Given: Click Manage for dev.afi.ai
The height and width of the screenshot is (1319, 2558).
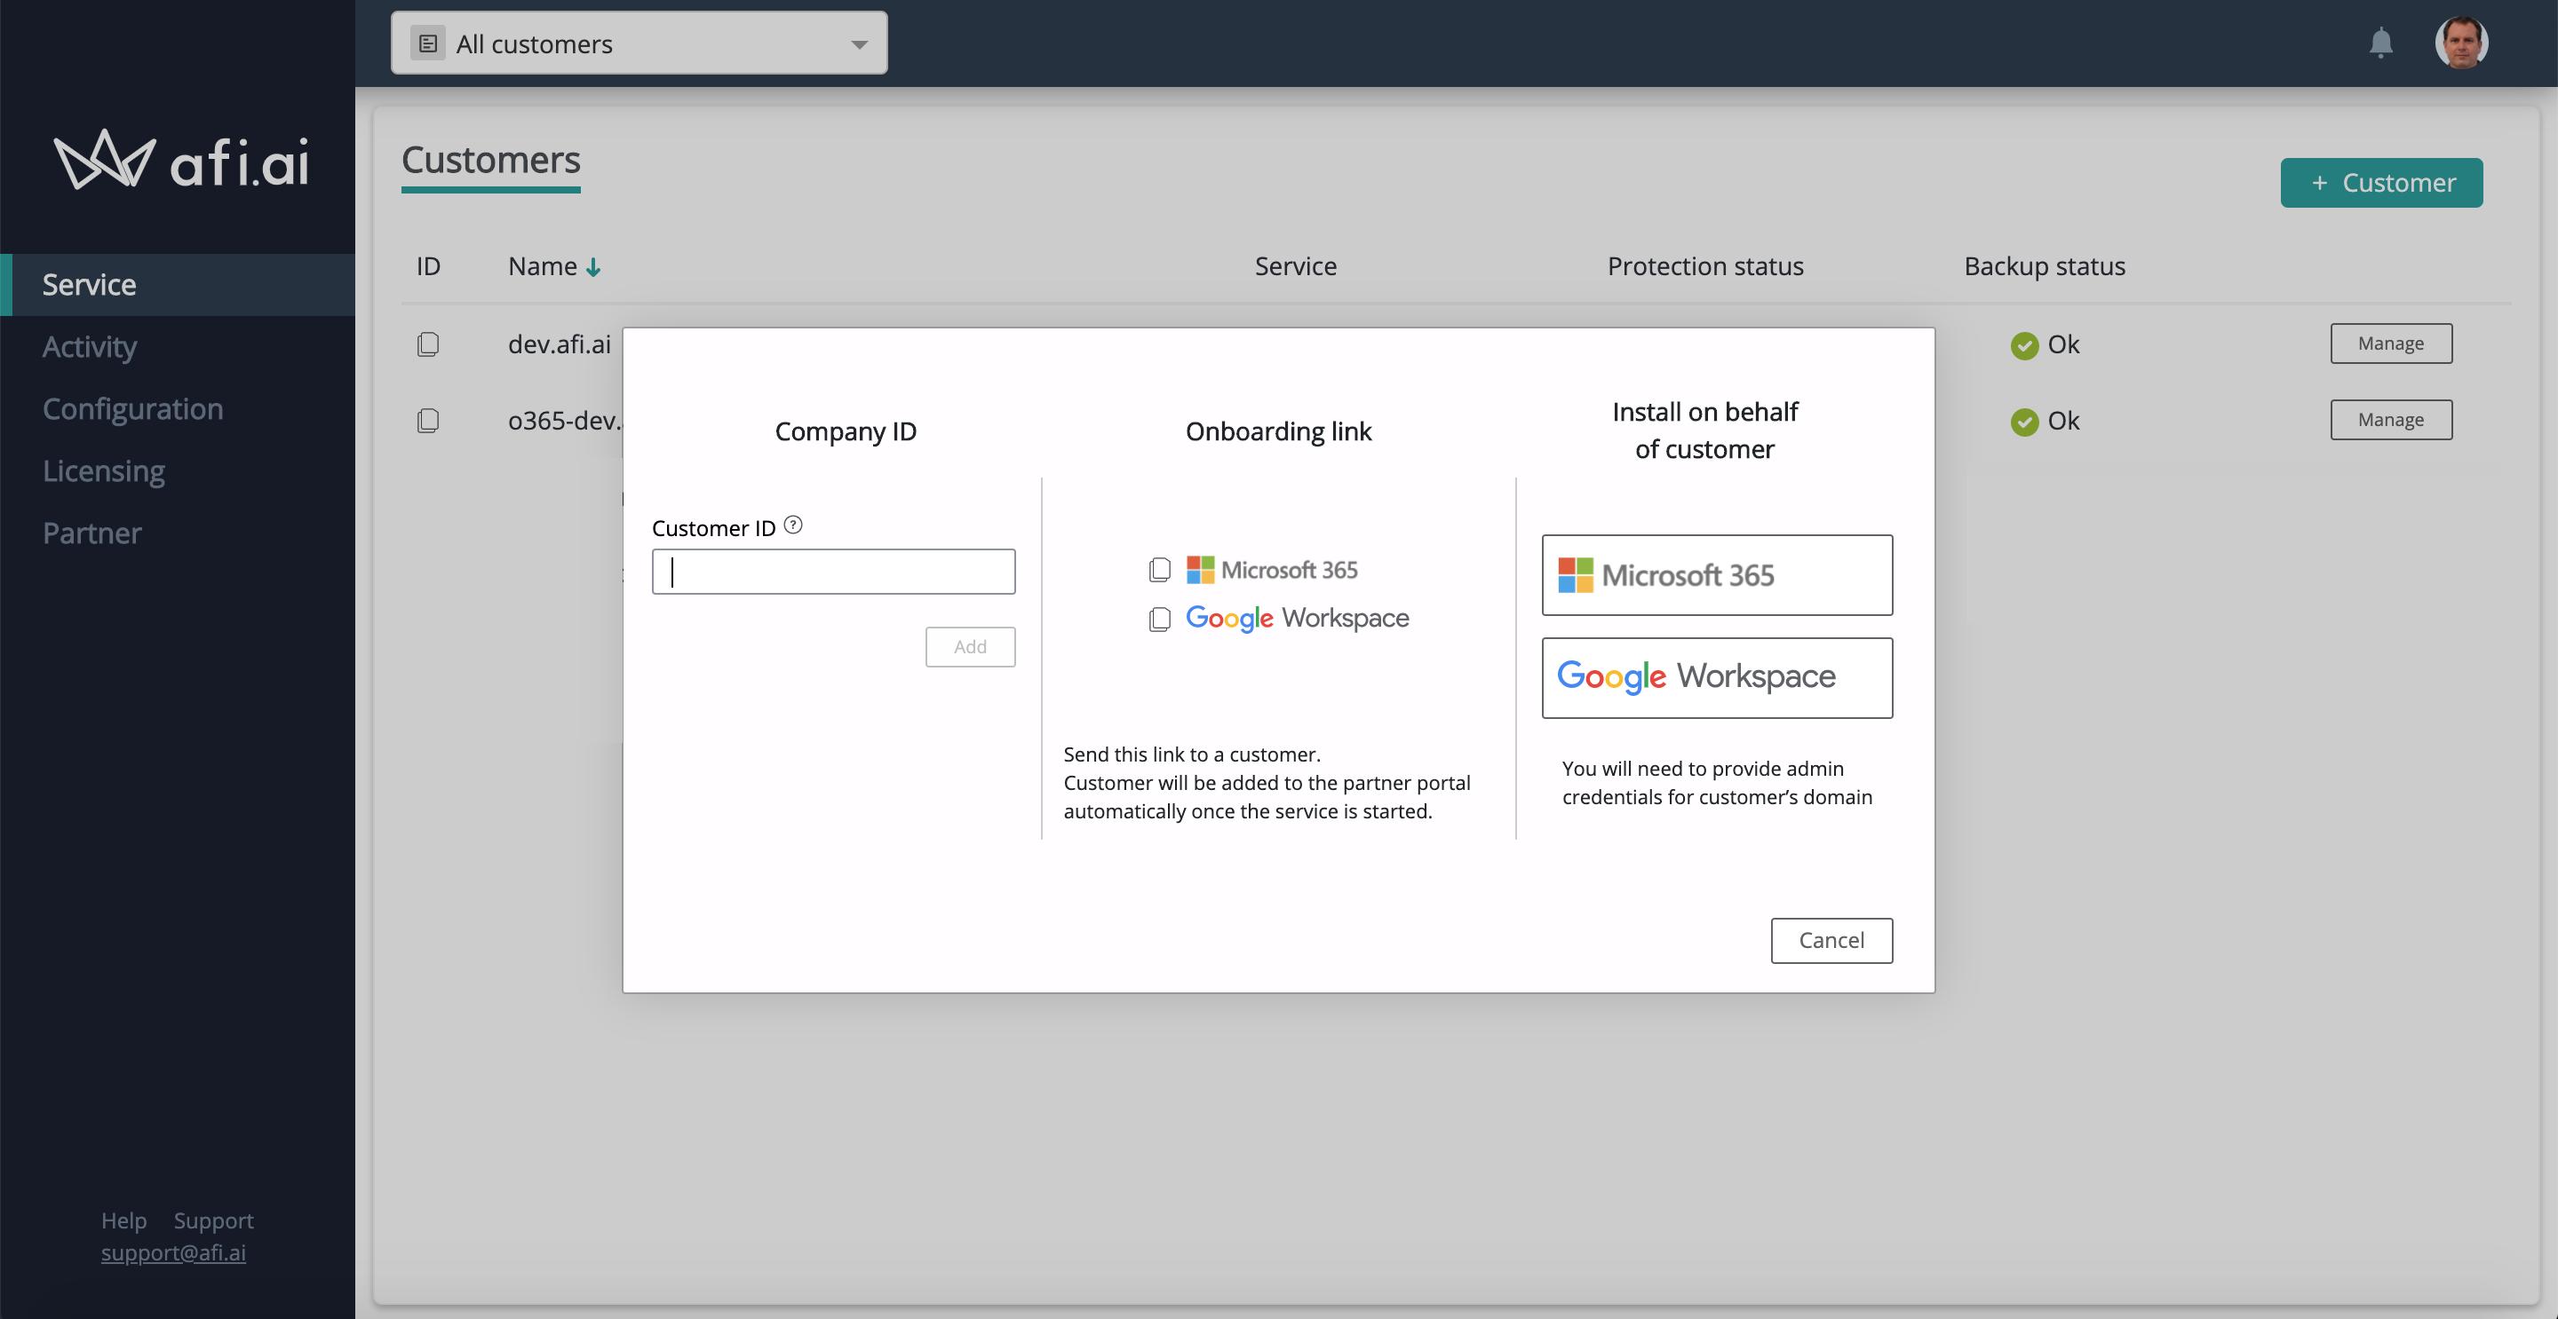Looking at the screenshot, I should 2390,344.
